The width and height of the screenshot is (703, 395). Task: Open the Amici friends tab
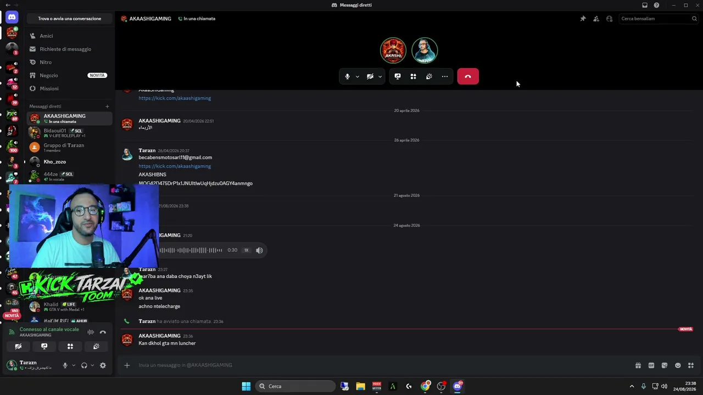pyautogui.click(x=69, y=36)
